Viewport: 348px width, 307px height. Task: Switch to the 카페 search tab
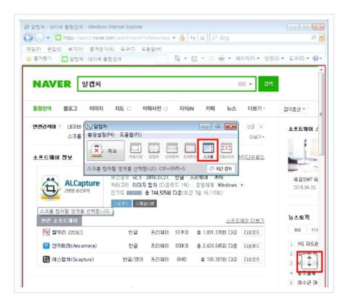point(210,108)
